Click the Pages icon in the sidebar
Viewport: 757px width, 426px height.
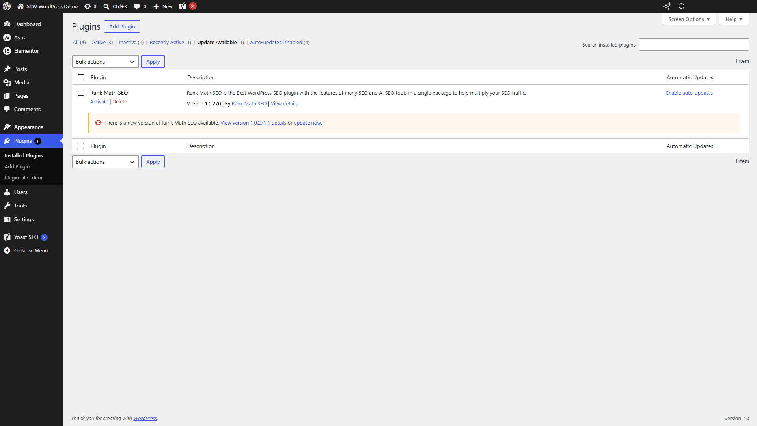(x=7, y=96)
